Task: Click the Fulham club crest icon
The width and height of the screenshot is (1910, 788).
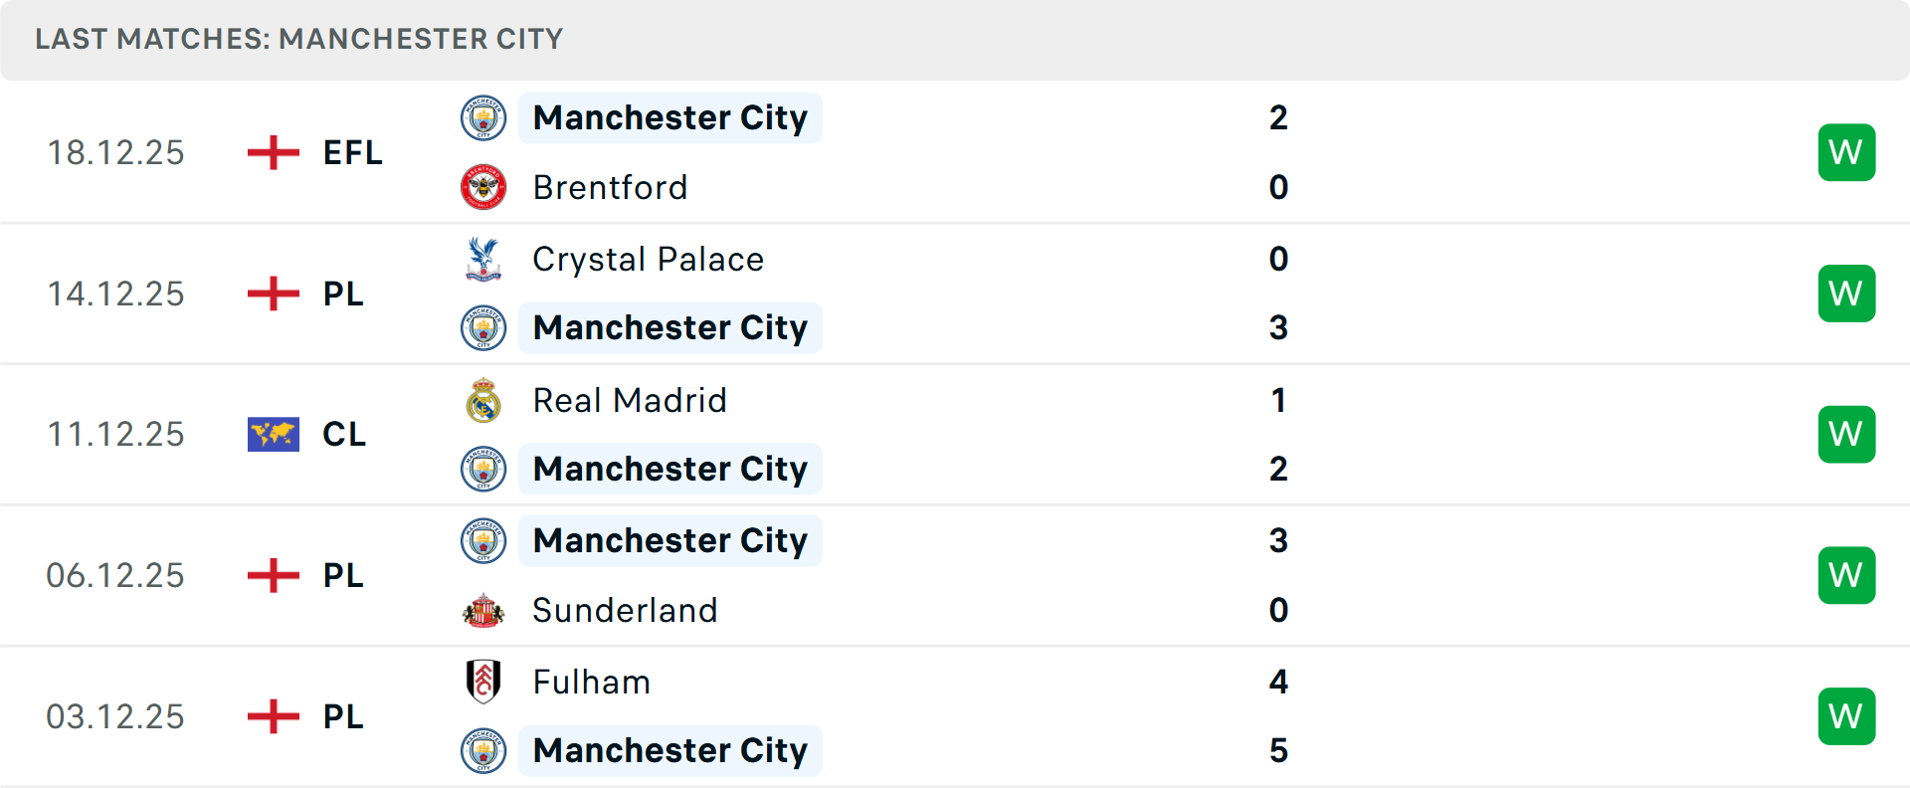Action: [483, 682]
